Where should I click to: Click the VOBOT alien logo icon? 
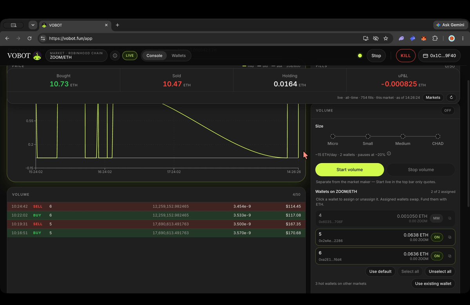click(x=37, y=56)
